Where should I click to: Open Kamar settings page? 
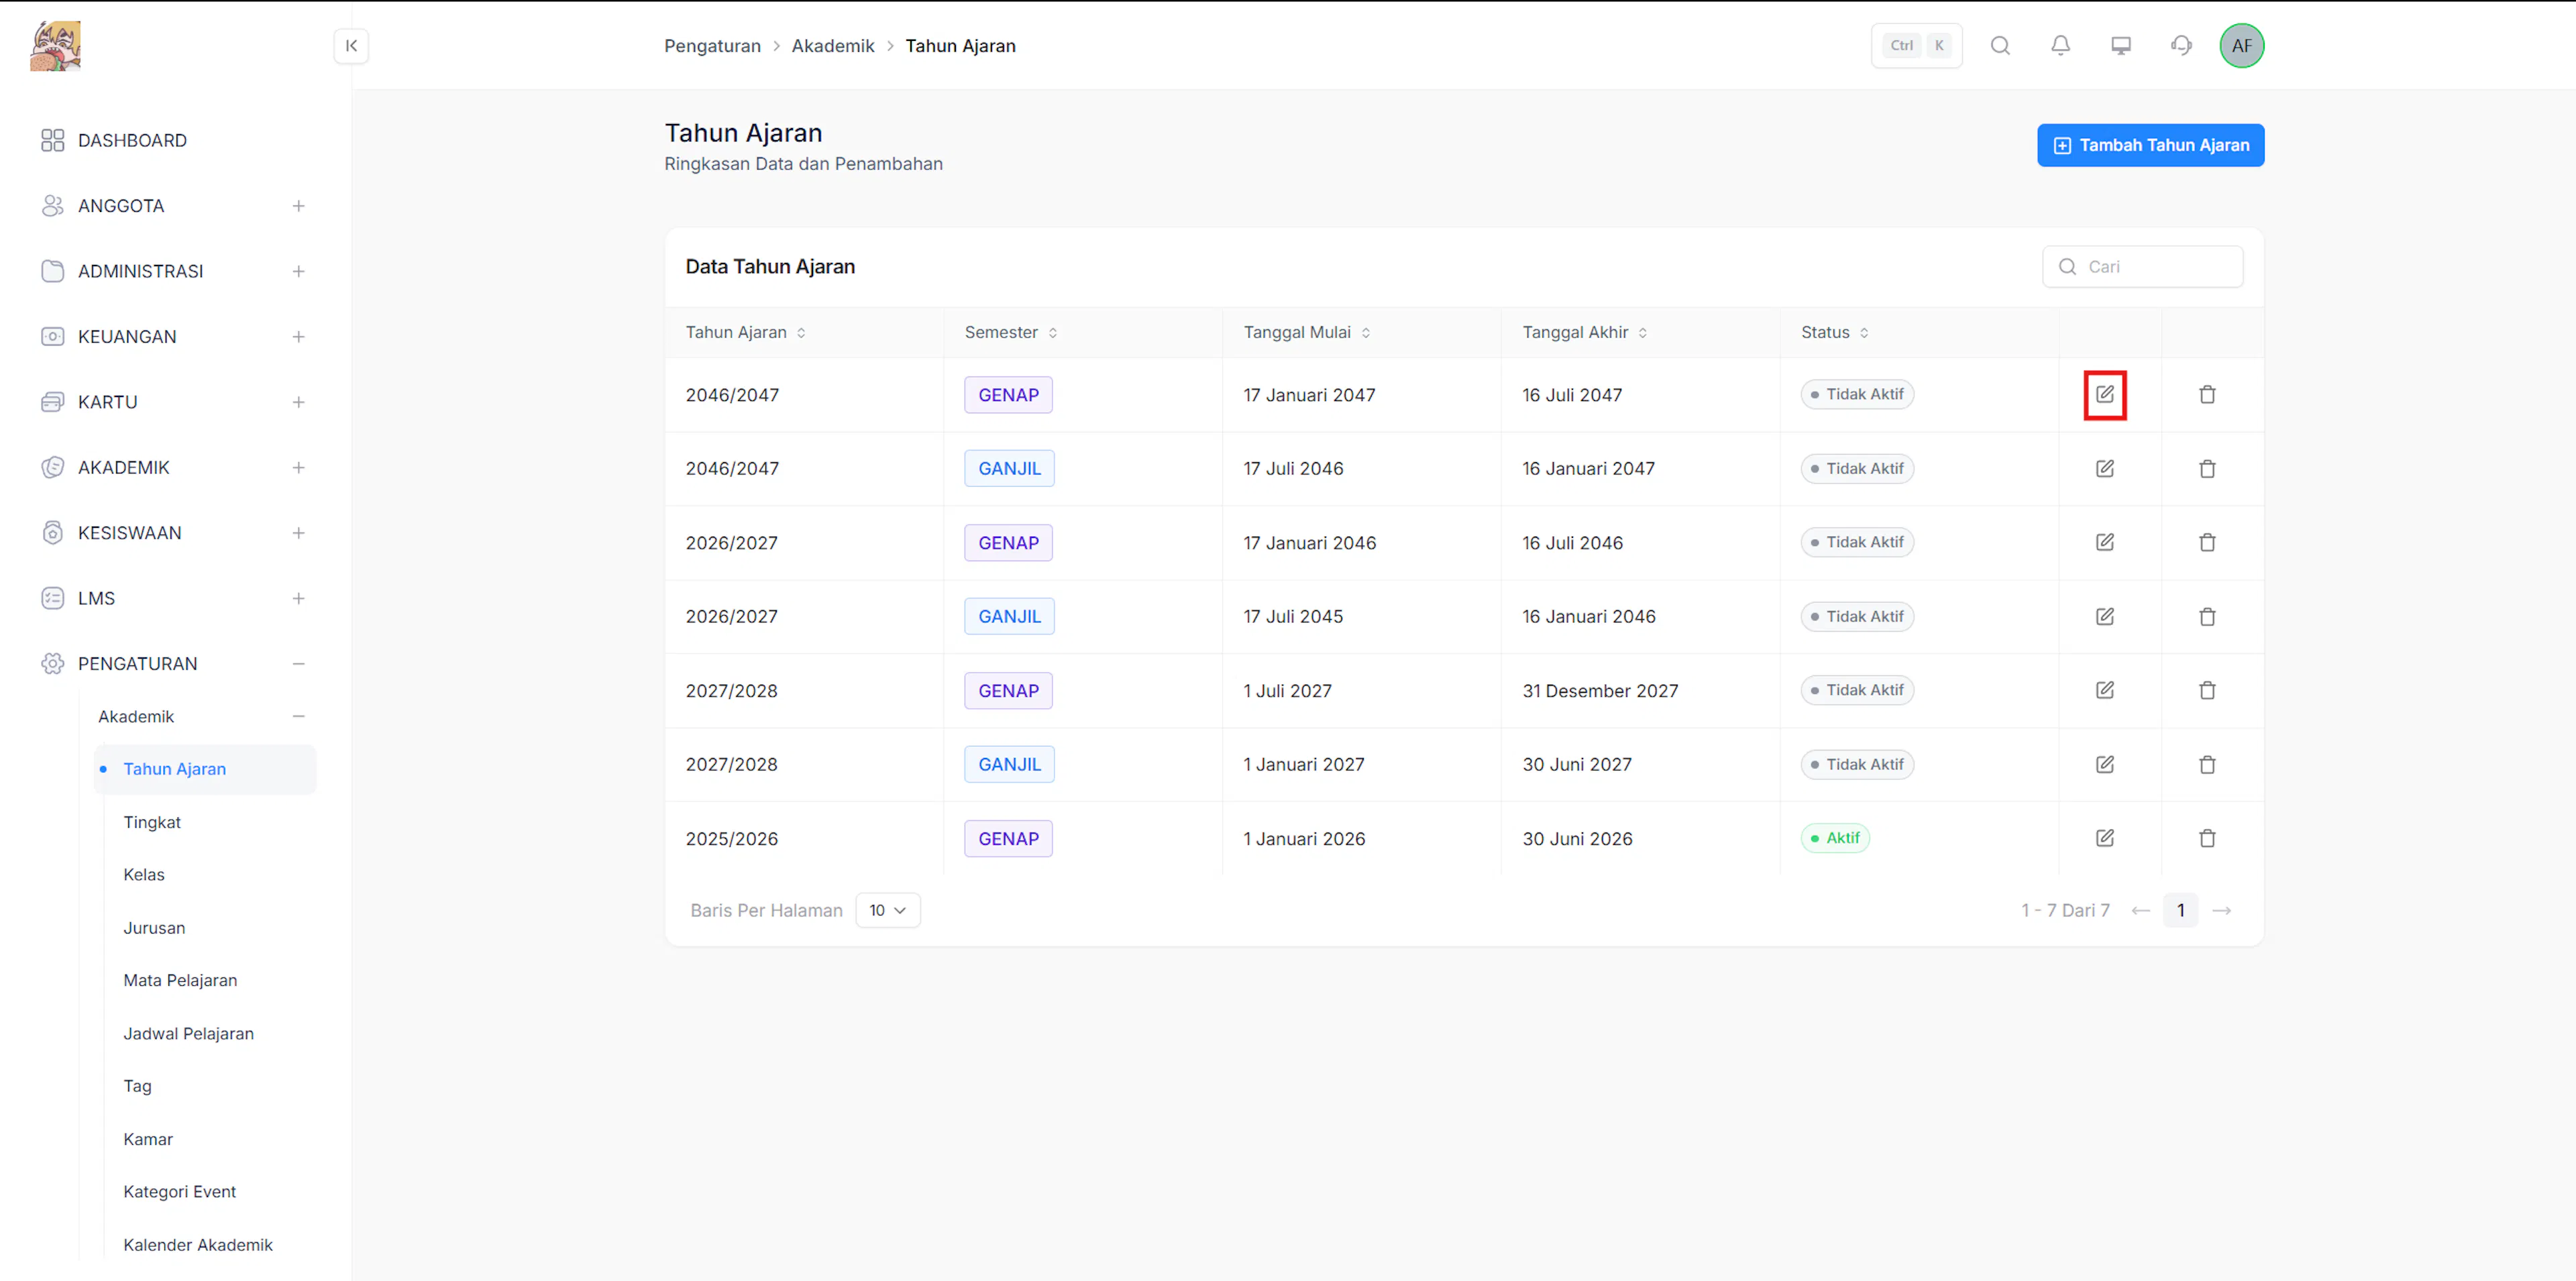[x=148, y=1140]
